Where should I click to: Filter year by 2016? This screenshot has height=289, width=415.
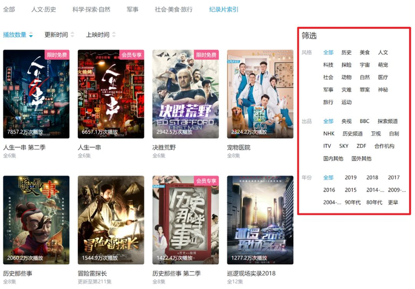pyautogui.click(x=329, y=190)
